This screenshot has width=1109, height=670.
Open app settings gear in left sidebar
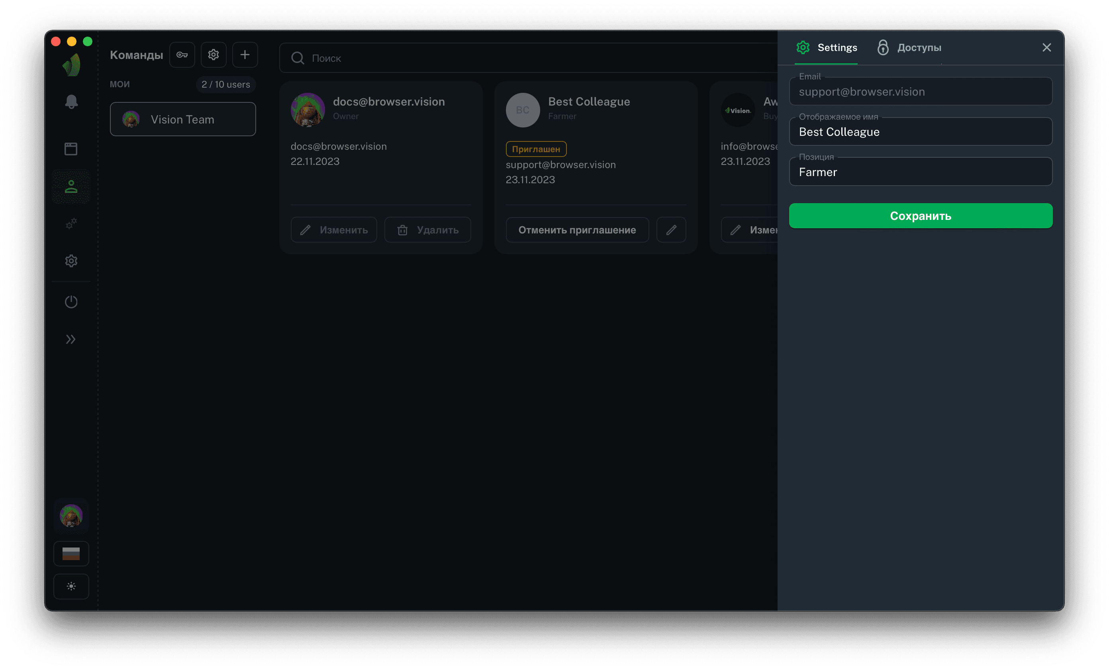click(x=71, y=261)
